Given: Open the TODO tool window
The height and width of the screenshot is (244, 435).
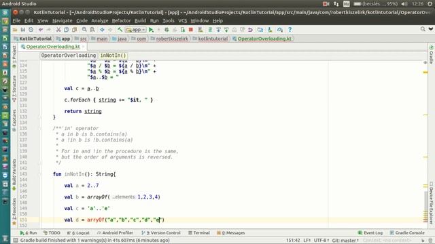Looking at the screenshot, I should [x=52, y=233].
